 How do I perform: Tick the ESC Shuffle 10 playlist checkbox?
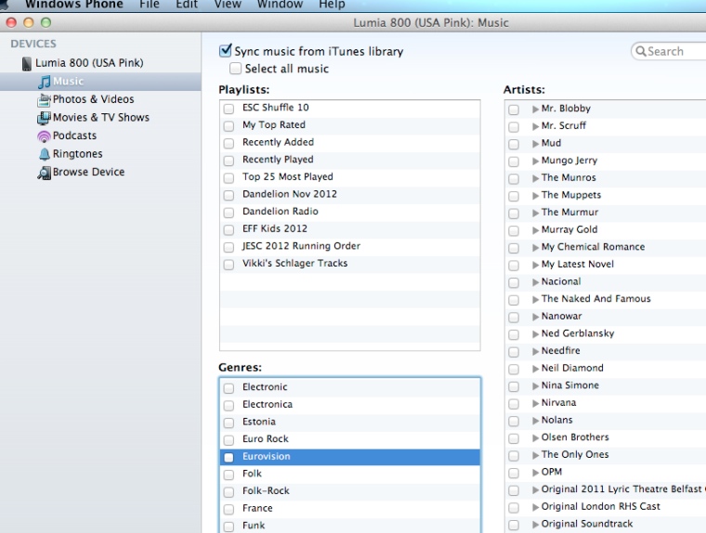pyautogui.click(x=229, y=109)
